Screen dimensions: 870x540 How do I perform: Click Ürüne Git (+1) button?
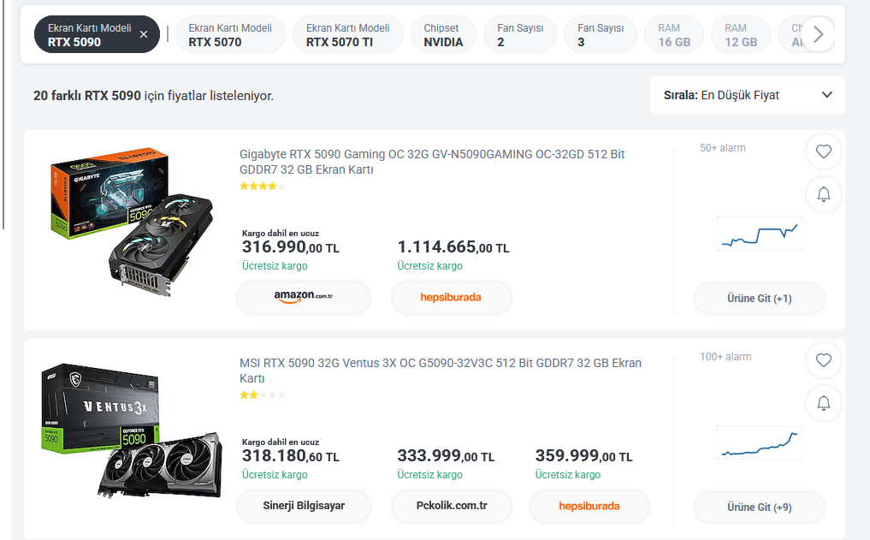pos(759,299)
